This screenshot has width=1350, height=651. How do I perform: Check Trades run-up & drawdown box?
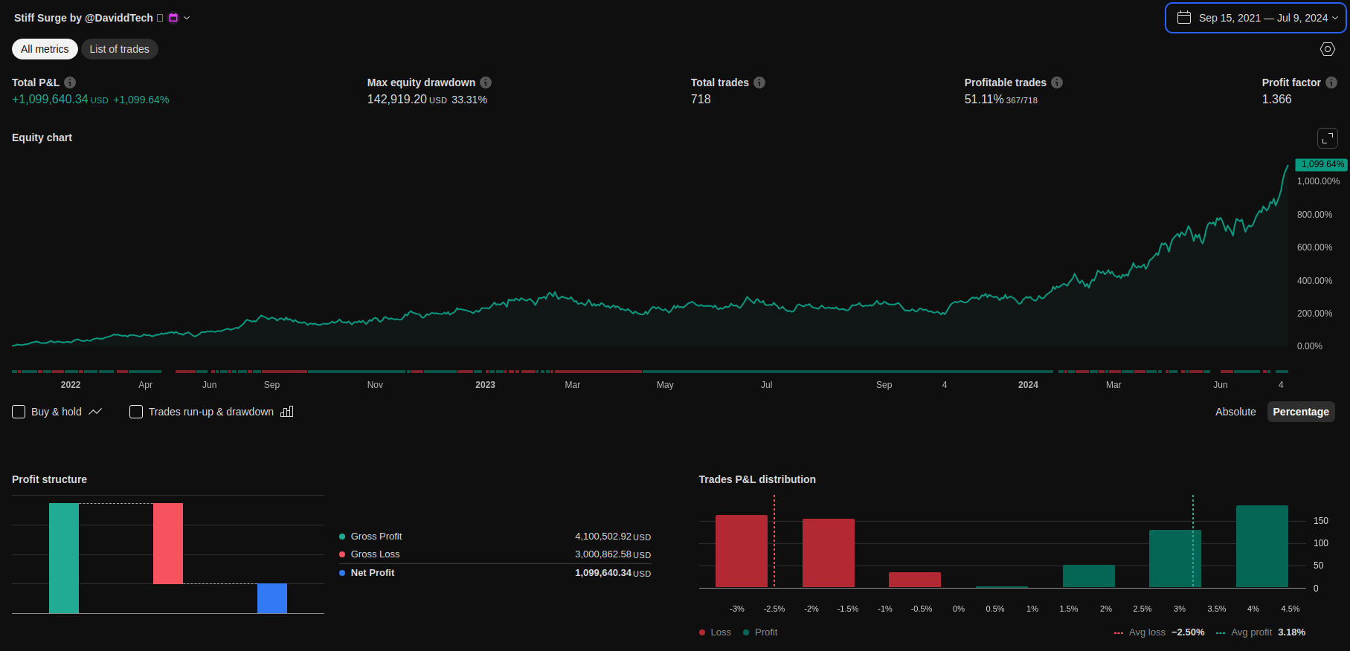(x=136, y=412)
